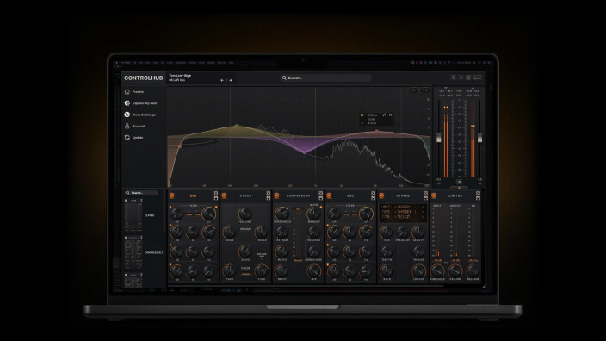This screenshot has height=341, width=606.
Task: Toggle EQ1 HP filter enable square
Action: [170, 208]
